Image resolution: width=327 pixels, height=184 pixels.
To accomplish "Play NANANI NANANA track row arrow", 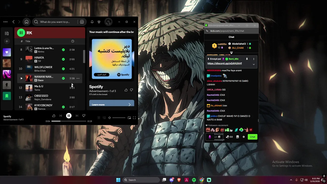I will coord(21,78).
